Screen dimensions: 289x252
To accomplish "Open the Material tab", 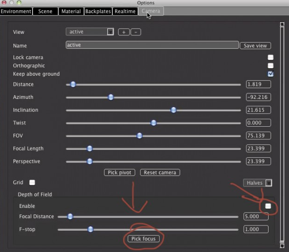I will click(x=71, y=11).
